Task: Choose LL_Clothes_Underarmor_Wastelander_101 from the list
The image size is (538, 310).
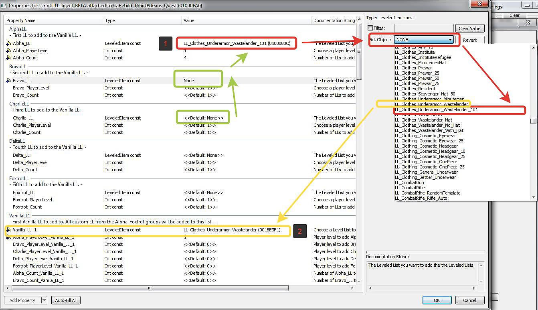Action: pos(436,109)
